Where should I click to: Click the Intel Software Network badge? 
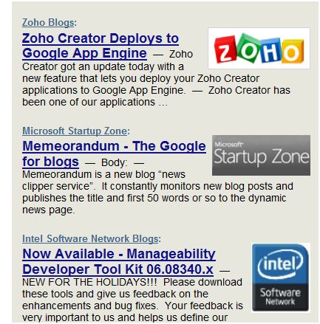click(280, 278)
